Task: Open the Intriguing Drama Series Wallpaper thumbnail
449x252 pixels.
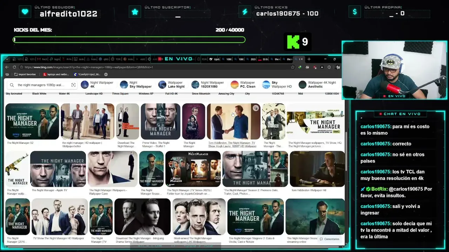Action: pos(142,217)
